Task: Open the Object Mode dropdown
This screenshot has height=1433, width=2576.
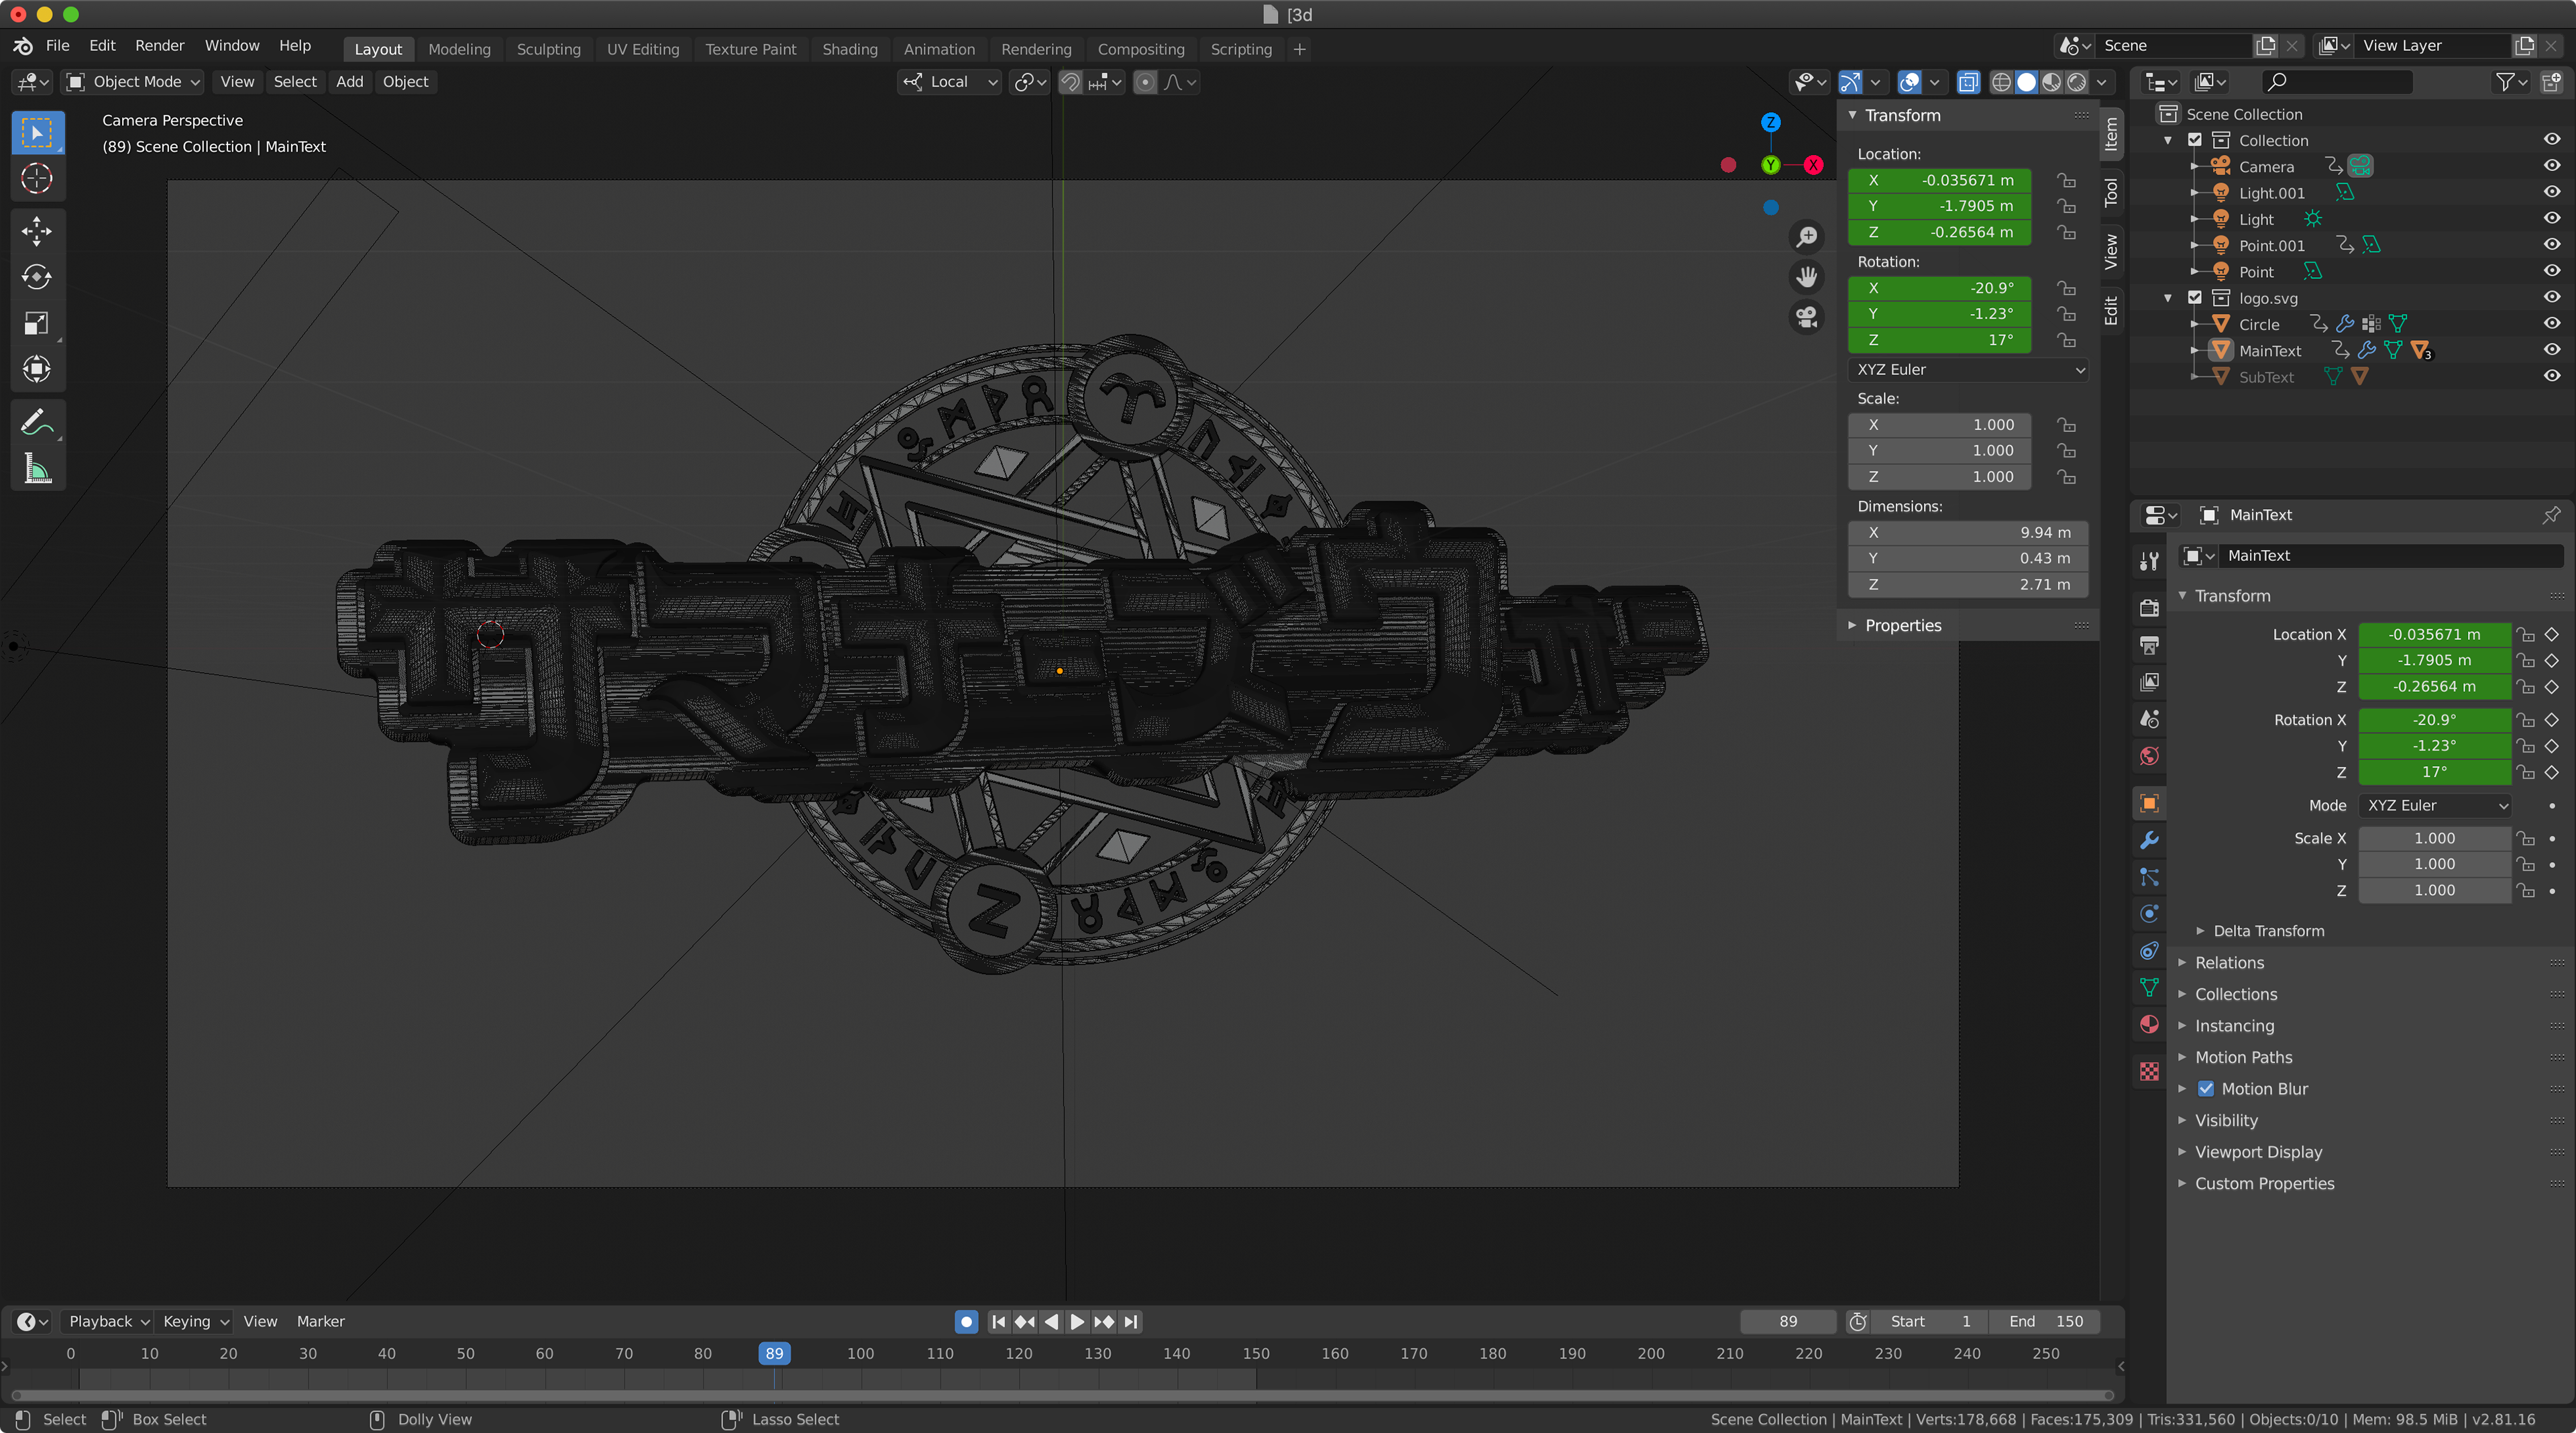Action: click(x=133, y=82)
